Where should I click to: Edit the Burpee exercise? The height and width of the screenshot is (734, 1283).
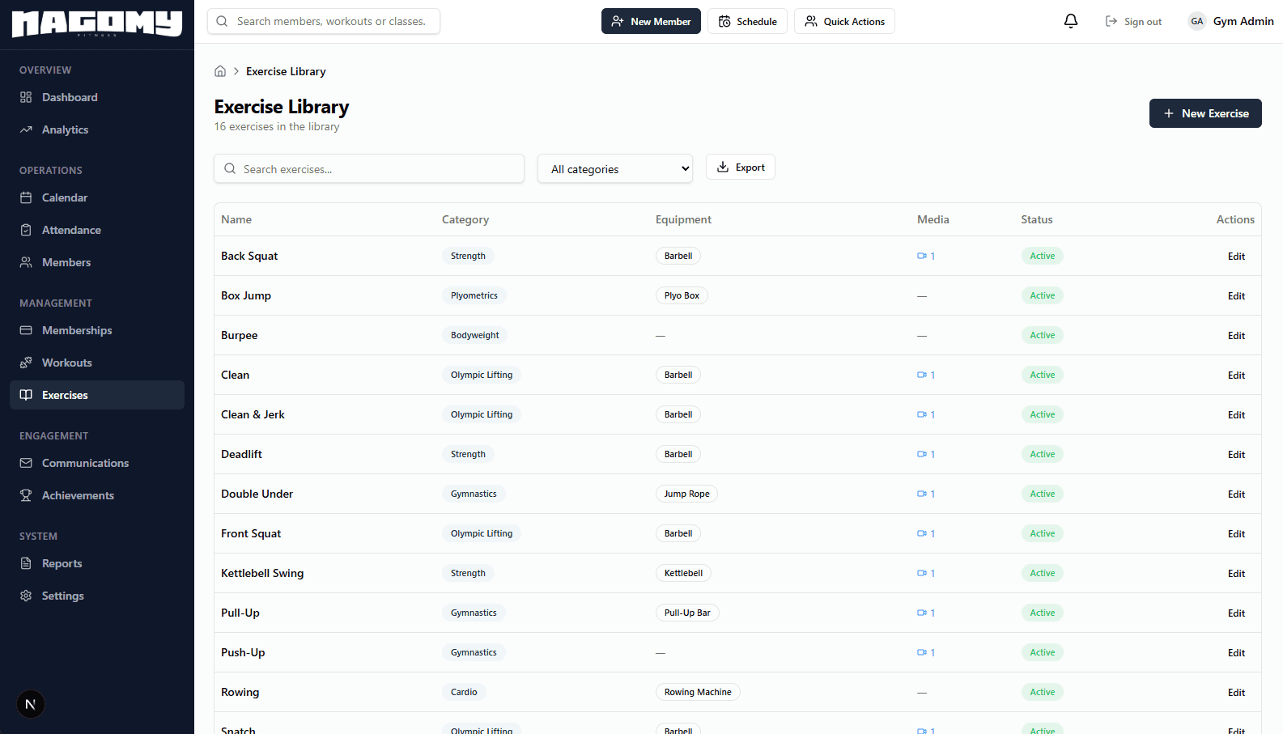[1236, 335]
